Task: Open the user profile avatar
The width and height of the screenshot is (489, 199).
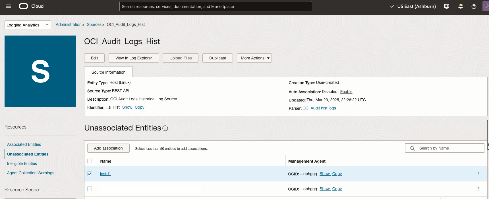Action: (x=486, y=6)
